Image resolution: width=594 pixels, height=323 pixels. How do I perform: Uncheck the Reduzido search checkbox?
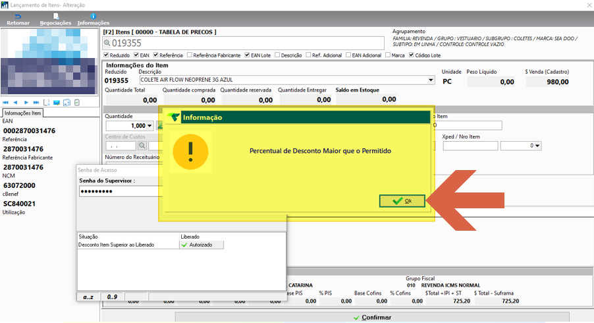point(107,55)
